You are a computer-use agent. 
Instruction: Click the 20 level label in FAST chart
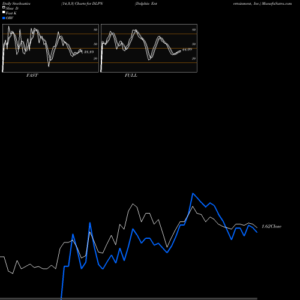click(95, 58)
